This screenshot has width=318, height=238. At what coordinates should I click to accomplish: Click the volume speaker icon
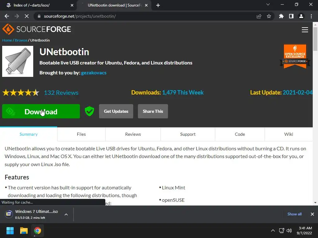[x=289, y=231]
